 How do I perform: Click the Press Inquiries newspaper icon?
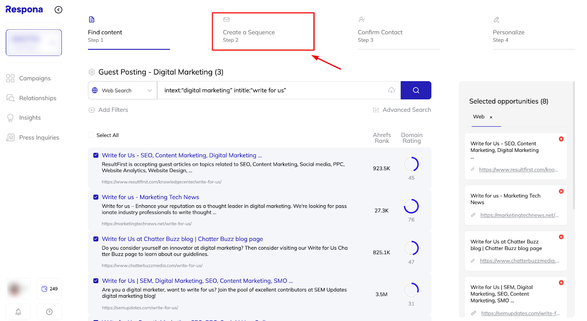click(x=10, y=138)
